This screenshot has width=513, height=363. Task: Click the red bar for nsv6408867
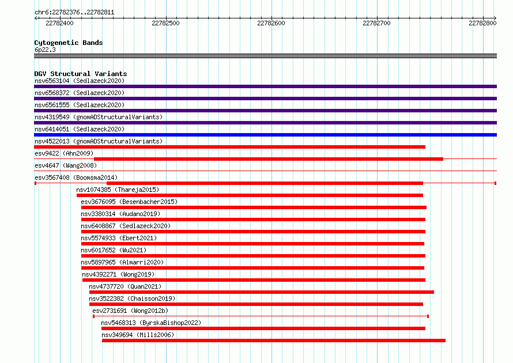tap(253, 232)
